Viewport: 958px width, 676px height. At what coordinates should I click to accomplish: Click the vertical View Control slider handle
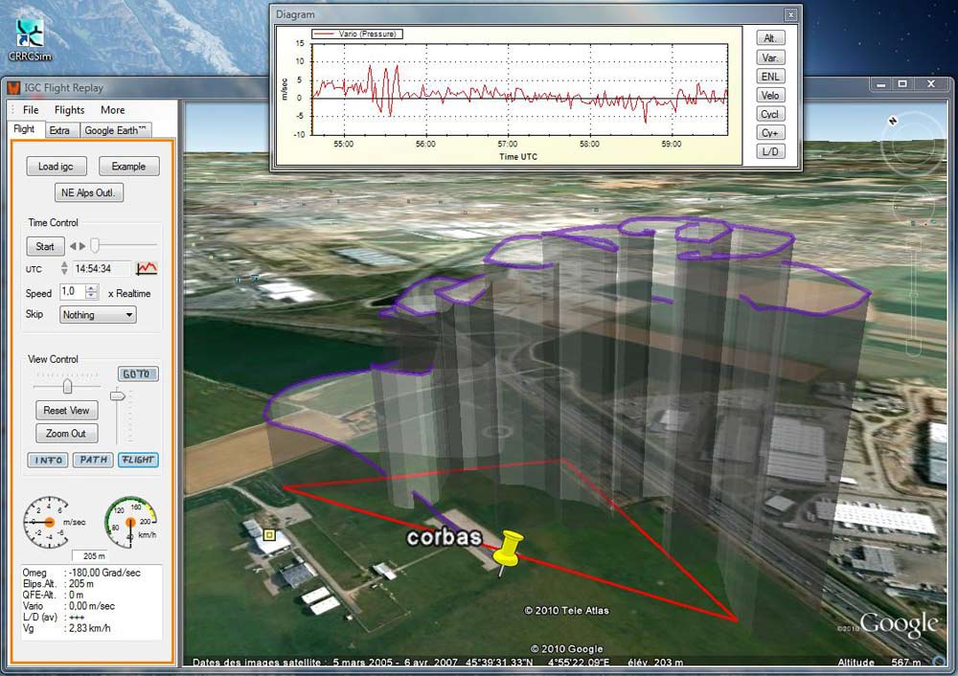tap(117, 396)
